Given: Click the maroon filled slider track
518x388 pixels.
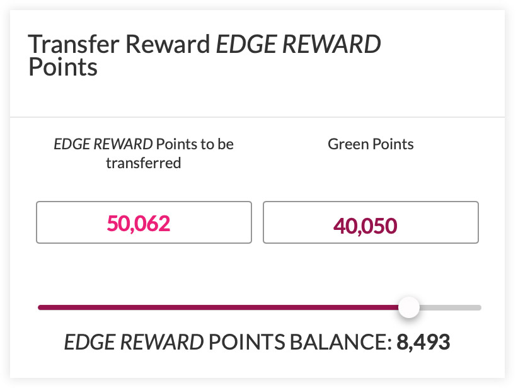Looking at the screenshot, I should pos(219,307).
